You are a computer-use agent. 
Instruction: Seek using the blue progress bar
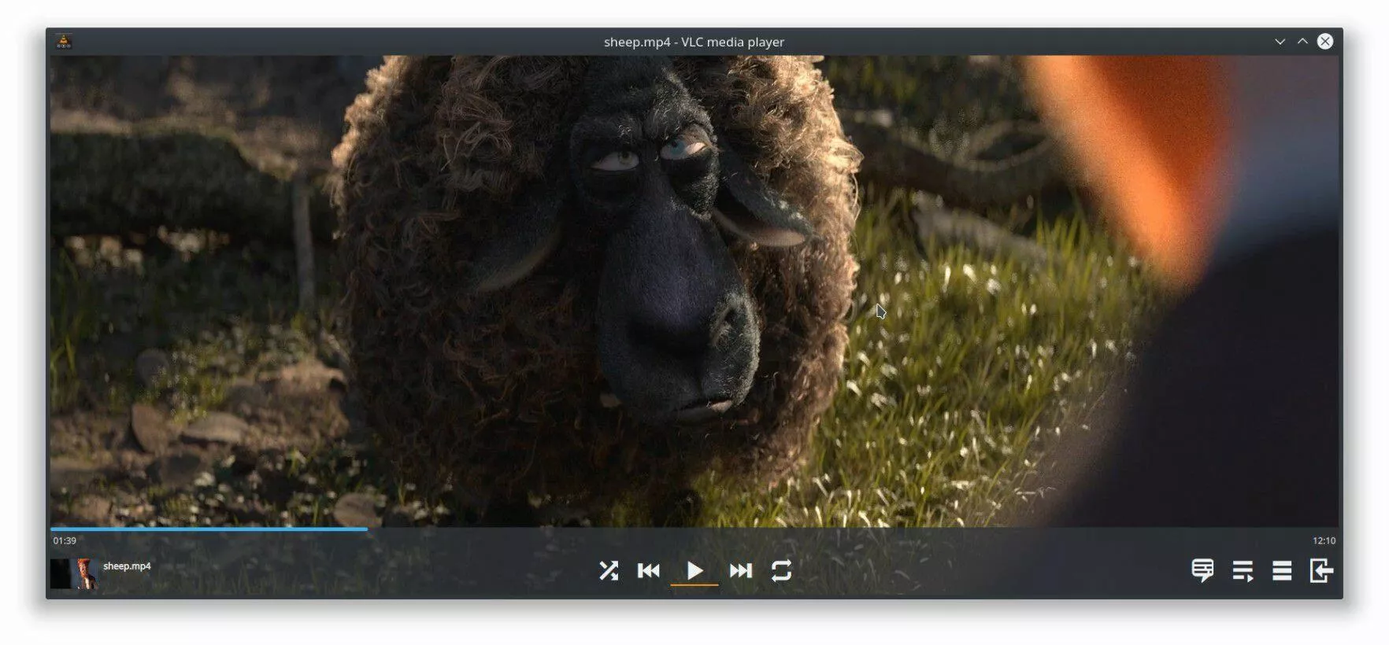pyautogui.click(x=209, y=529)
